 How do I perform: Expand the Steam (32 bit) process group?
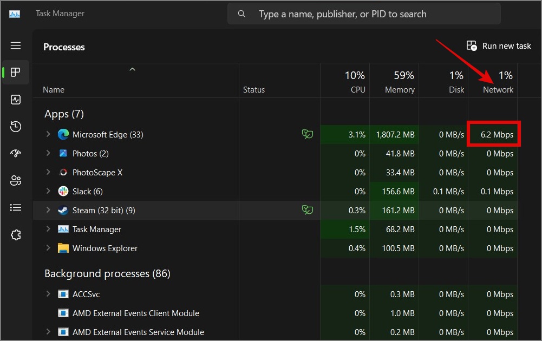coord(48,210)
